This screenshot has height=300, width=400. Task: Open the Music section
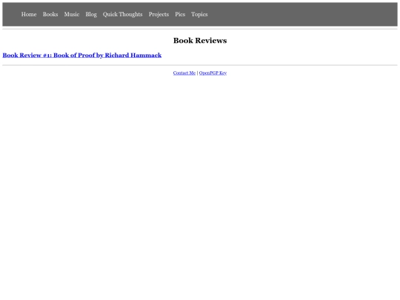click(x=72, y=14)
